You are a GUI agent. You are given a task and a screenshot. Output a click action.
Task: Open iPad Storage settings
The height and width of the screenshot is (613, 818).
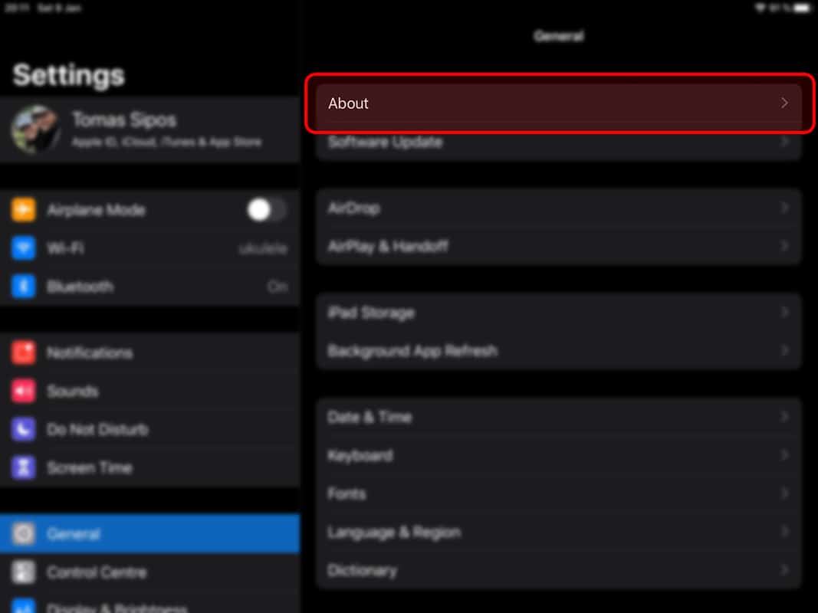coord(559,313)
